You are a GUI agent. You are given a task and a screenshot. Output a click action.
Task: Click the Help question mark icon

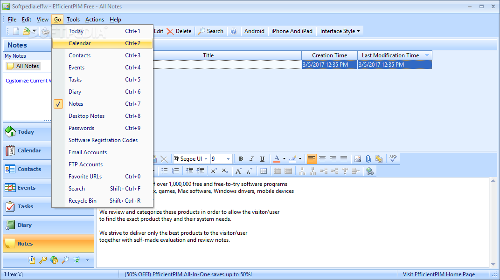pyautogui.click(x=234, y=31)
